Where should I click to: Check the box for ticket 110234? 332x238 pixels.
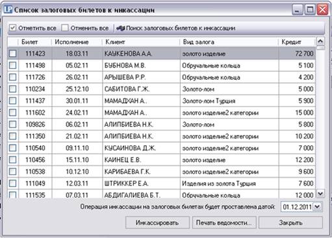click(13, 89)
